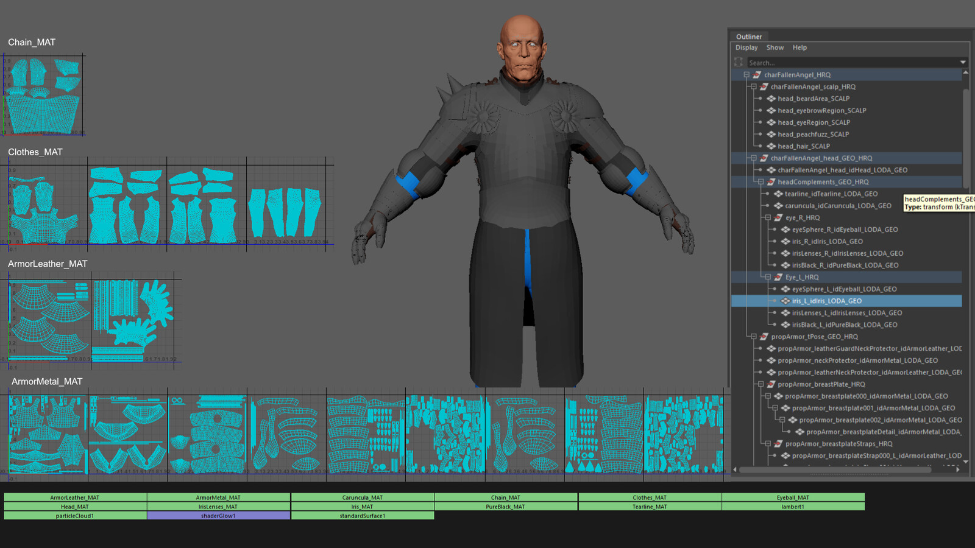The image size is (975, 548).
Task: Click the IrisLenses_MAT material button
Action: coord(218,507)
